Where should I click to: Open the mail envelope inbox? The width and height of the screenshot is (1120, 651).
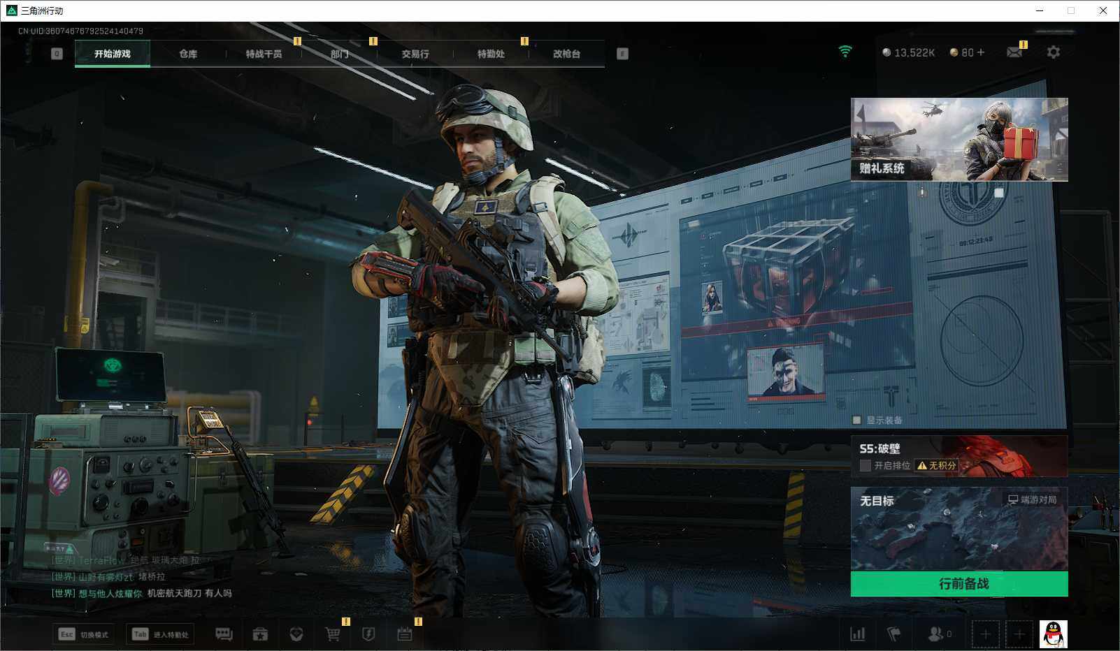click(x=1014, y=52)
